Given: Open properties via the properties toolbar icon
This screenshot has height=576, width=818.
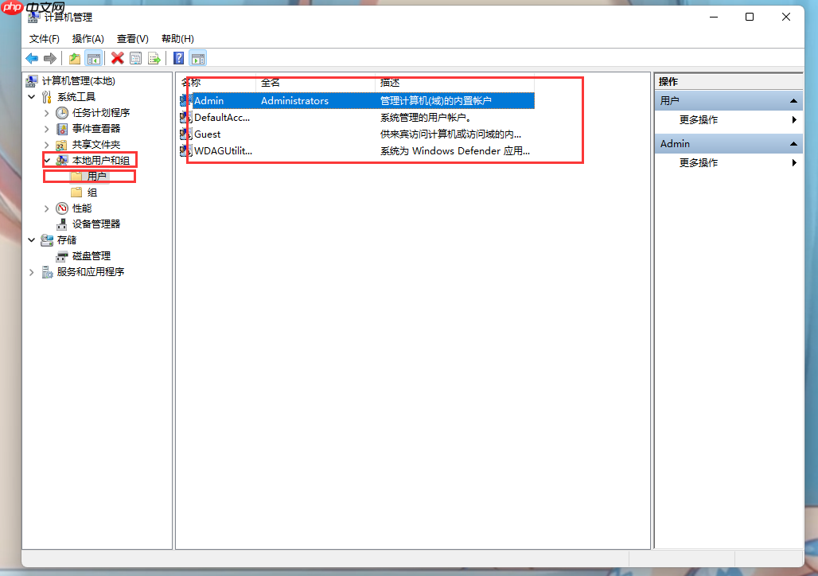Looking at the screenshot, I should tap(135, 57).
